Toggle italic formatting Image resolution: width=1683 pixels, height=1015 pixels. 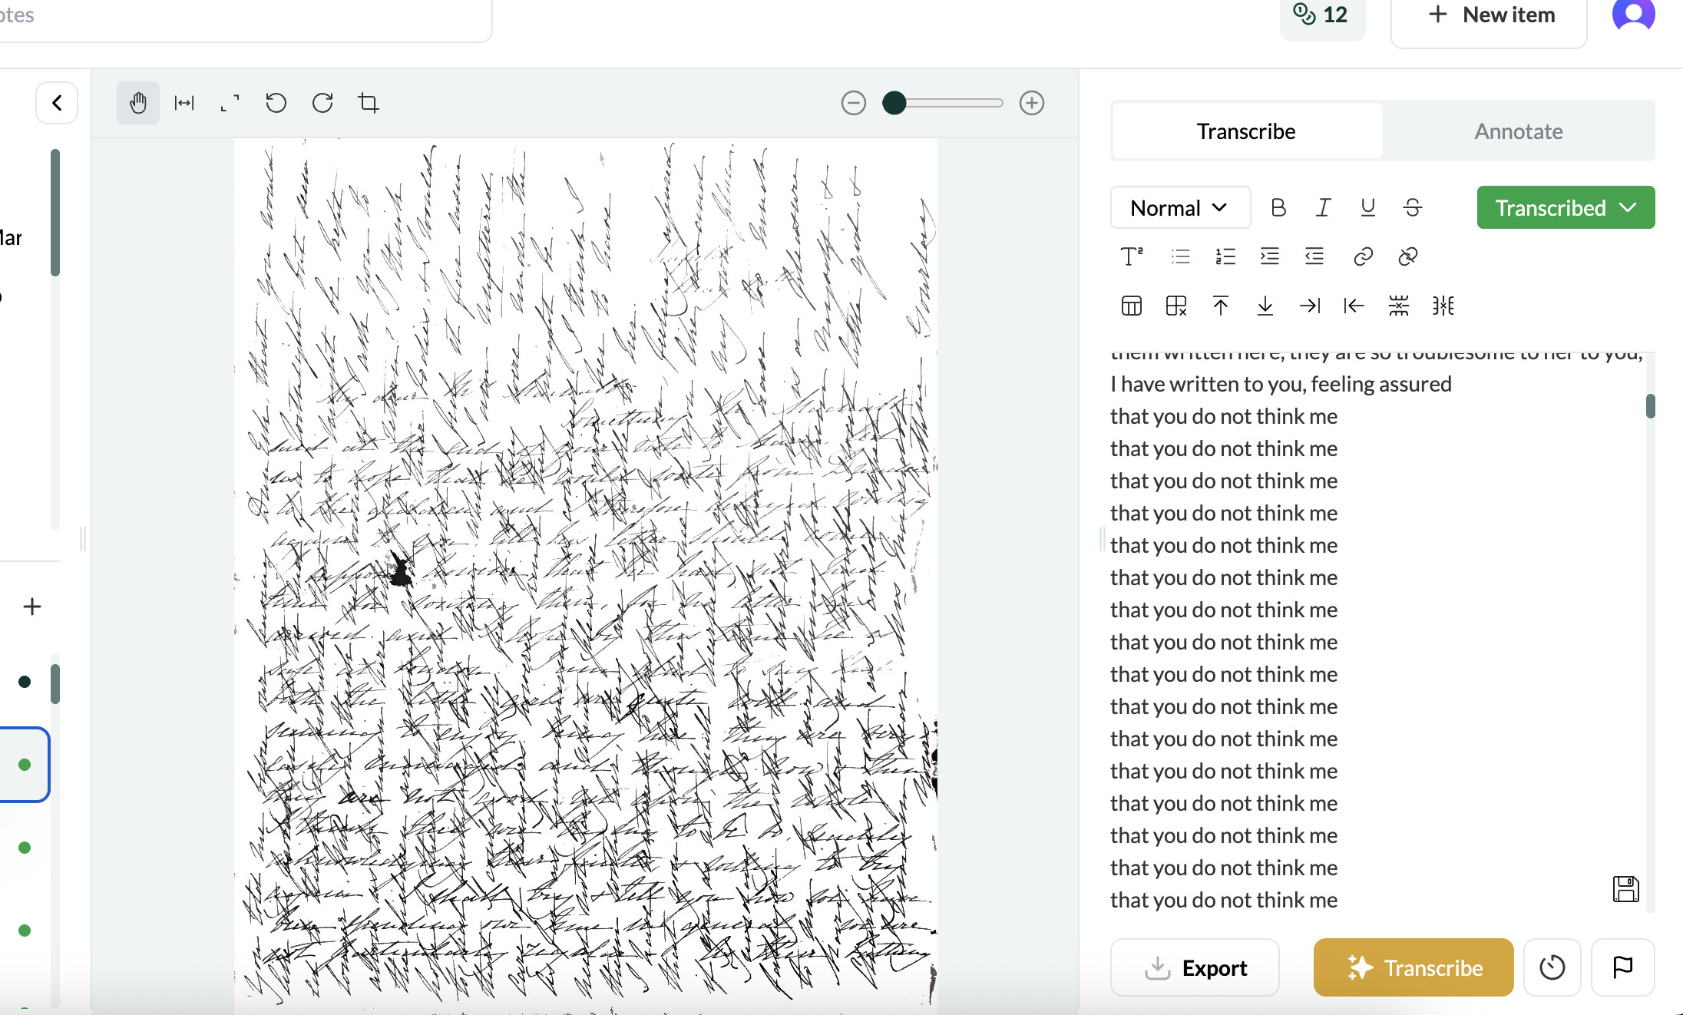1323,207
